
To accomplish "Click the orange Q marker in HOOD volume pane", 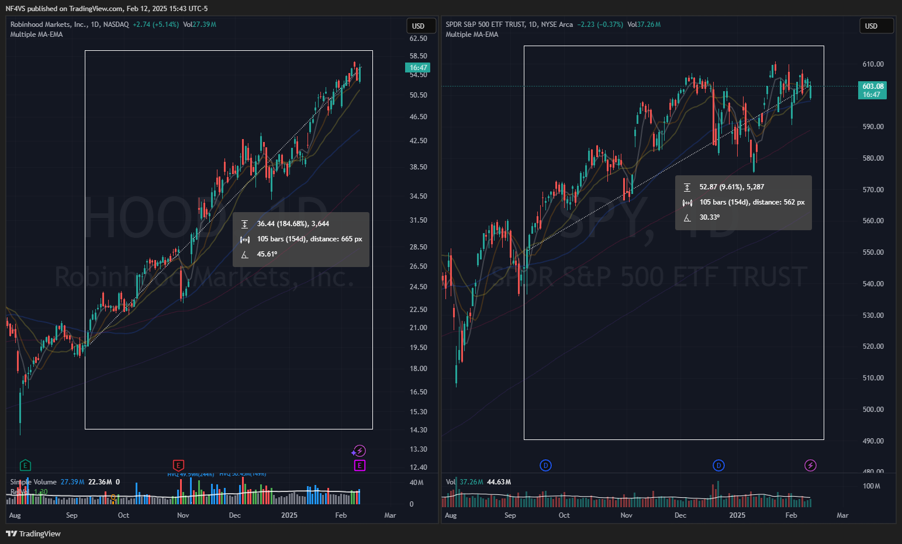I will pyautogui.click(x=113, y=497).
